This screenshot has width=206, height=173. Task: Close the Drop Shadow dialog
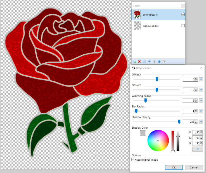[201, 68]
